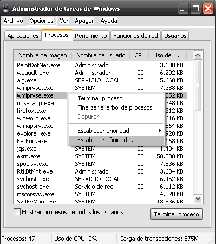Sort by Nombre de imagen column
The width and height of the screenshot is (216, 244).
point(43,55)
